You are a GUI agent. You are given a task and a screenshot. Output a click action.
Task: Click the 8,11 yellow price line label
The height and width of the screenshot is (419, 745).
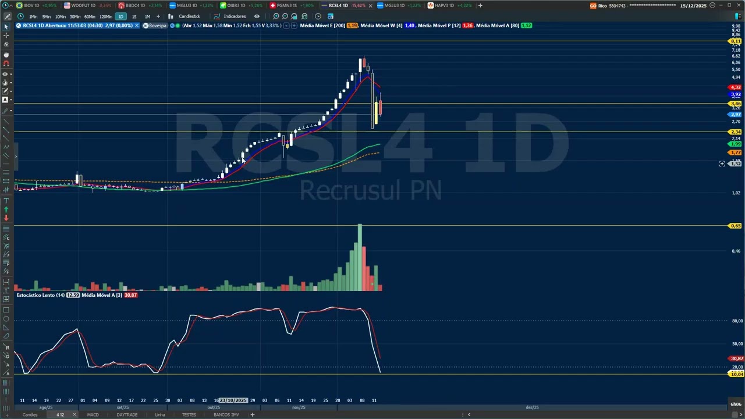pyautogui.click(x=736, y=41)
